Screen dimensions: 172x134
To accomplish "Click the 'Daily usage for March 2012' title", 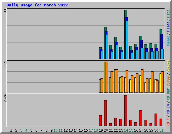I will coord(37,5).
